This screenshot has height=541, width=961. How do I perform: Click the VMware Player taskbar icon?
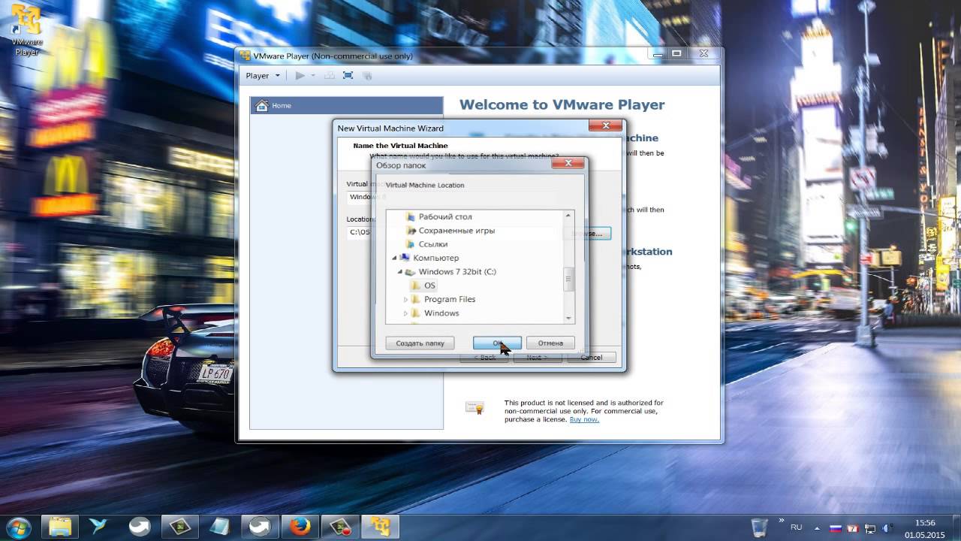coord(380,526)
